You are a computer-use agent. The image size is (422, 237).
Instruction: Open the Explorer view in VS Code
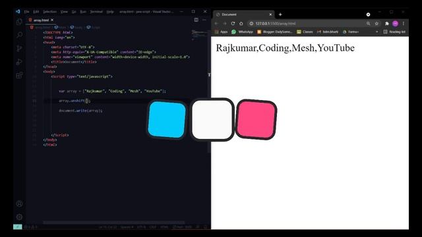[19, 22]
